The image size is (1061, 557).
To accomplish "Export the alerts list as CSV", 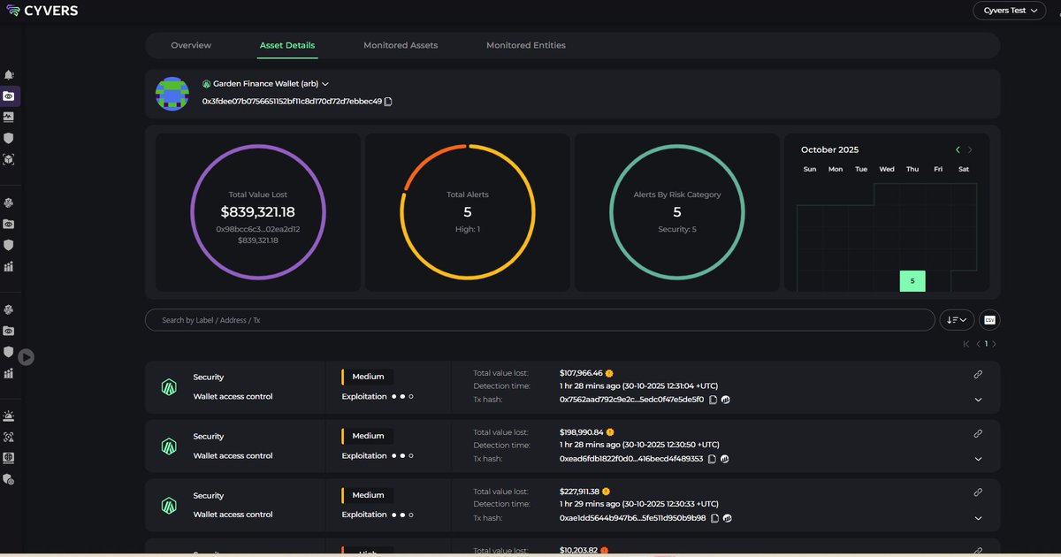I will click(989, 320).
